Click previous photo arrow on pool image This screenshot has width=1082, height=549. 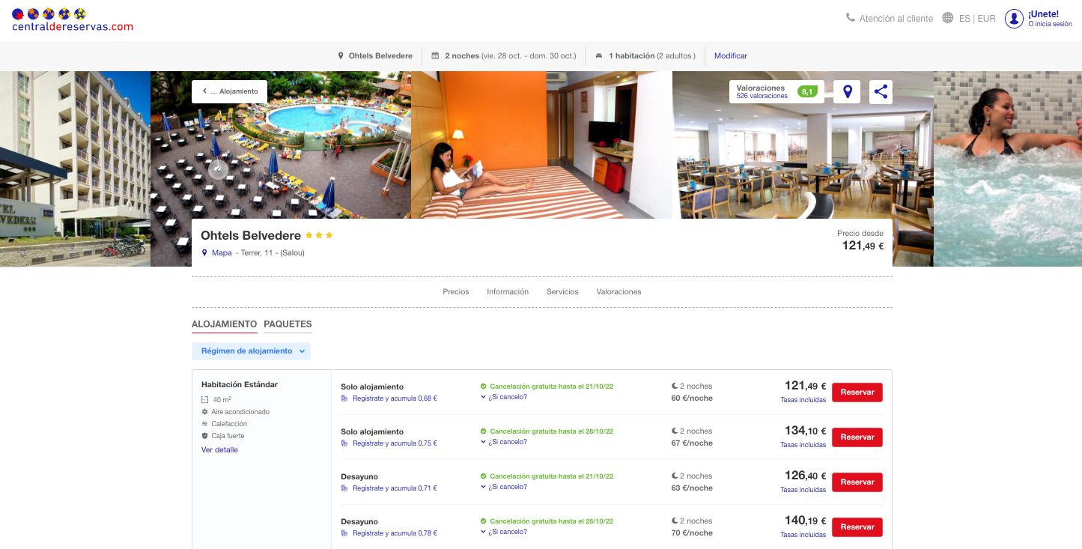pos(218,169)
